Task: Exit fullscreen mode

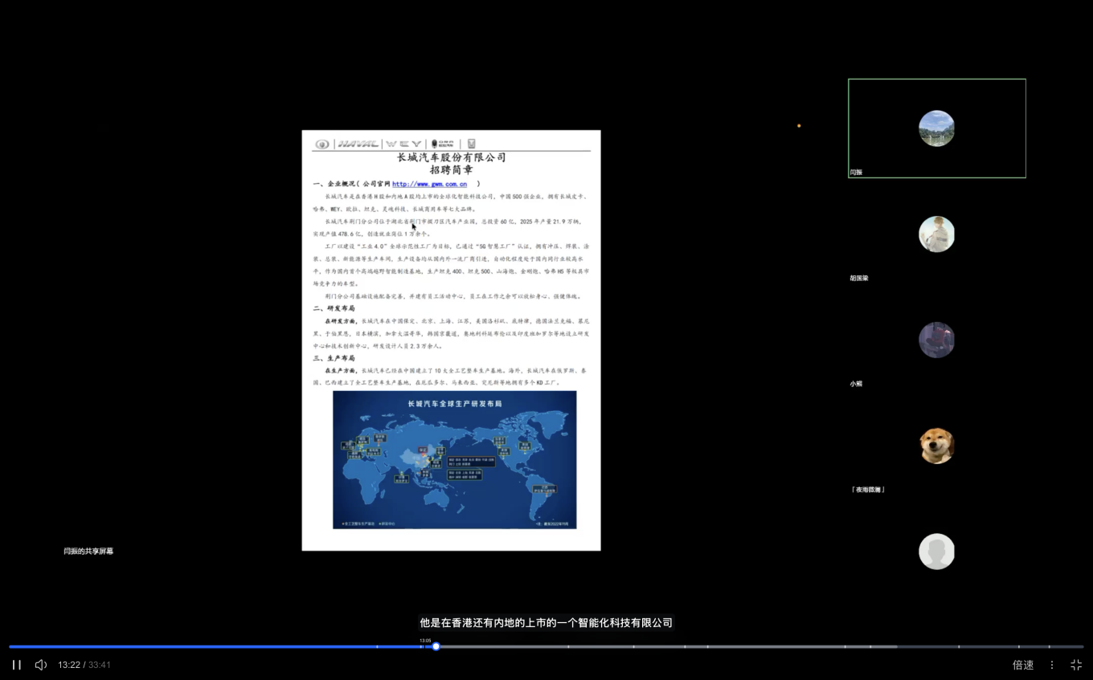Action: pos(1076,665)
